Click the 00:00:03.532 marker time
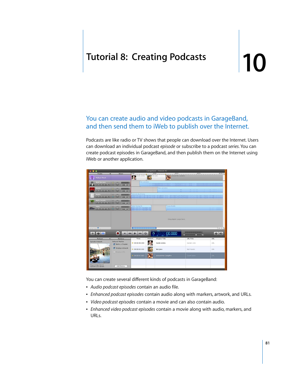Viewport: 303px width, 392px height. (x=139, y=249)
